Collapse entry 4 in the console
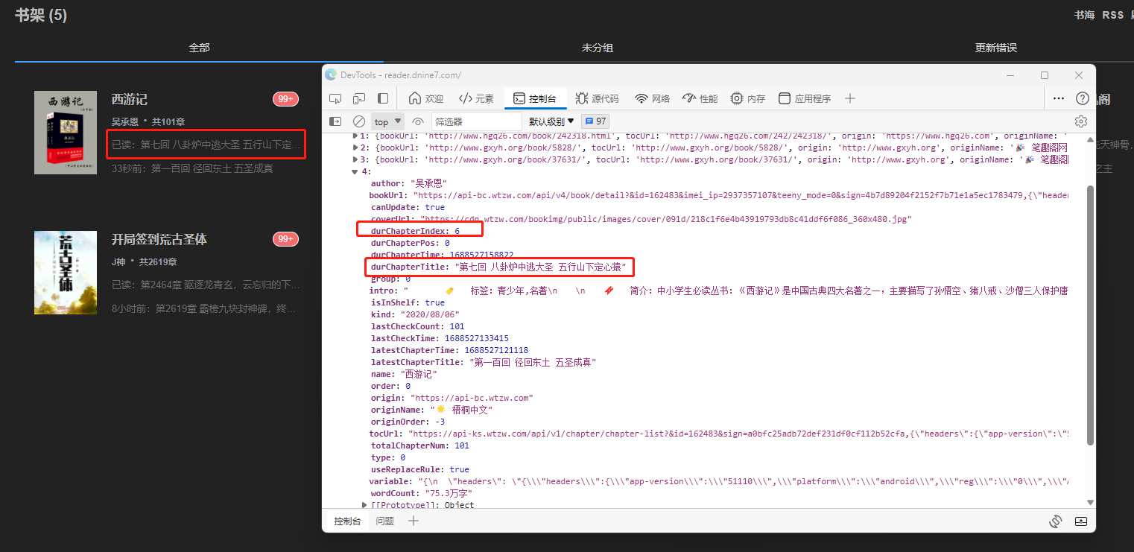The width and height of the screenshot is (1134, 552). (355, 170)
